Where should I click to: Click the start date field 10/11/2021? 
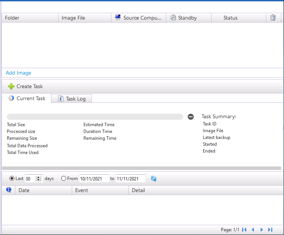94,179
